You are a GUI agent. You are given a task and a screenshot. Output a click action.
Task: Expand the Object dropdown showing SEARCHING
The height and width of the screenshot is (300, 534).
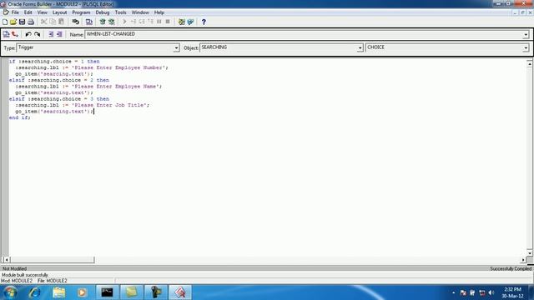tap(360, 48)
